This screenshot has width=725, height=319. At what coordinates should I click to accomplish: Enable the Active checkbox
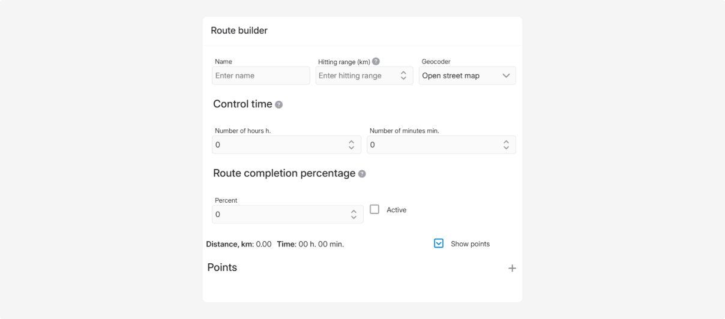(x=375, y=209)
